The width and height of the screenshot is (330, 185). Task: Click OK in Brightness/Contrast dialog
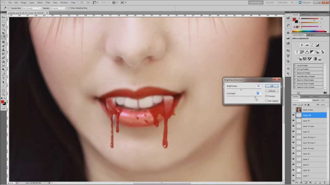pyautogui.click(x=272, y=86)
